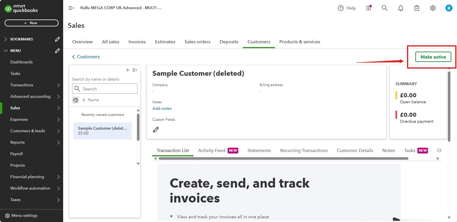
Task: Expand the Reports submenu
Action: (58, 142)
